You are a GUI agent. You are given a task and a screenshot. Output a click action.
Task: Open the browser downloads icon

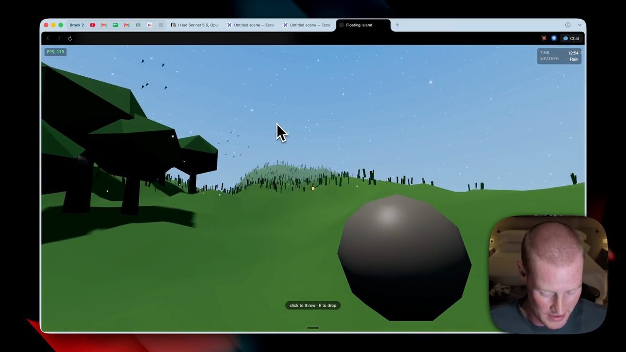(568, 25)
